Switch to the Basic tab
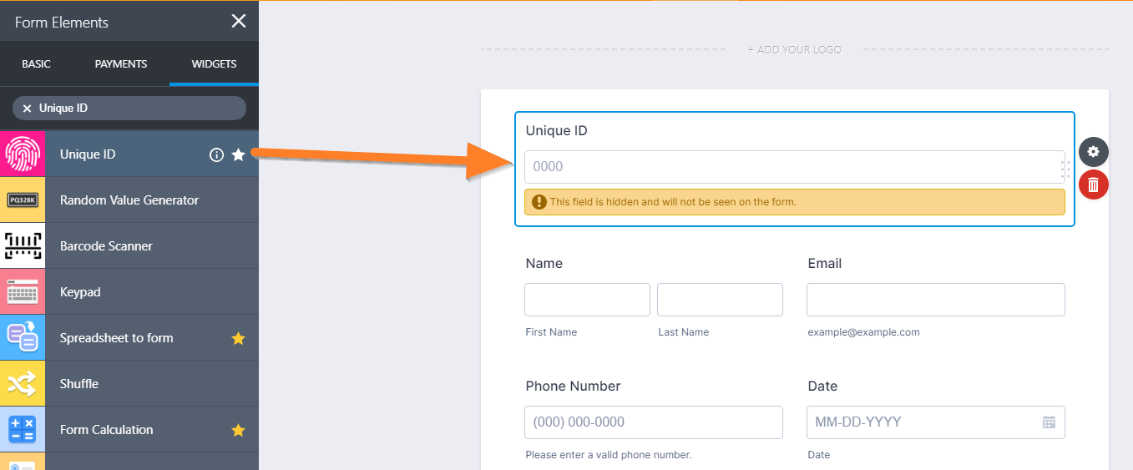 37,64
